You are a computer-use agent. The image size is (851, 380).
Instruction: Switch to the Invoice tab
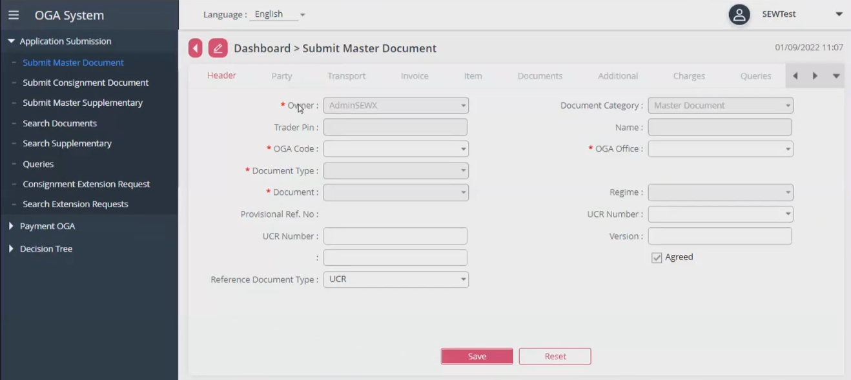click(x=414, y=76)
